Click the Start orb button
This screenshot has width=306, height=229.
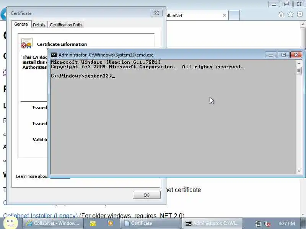[x=11, y=223]
